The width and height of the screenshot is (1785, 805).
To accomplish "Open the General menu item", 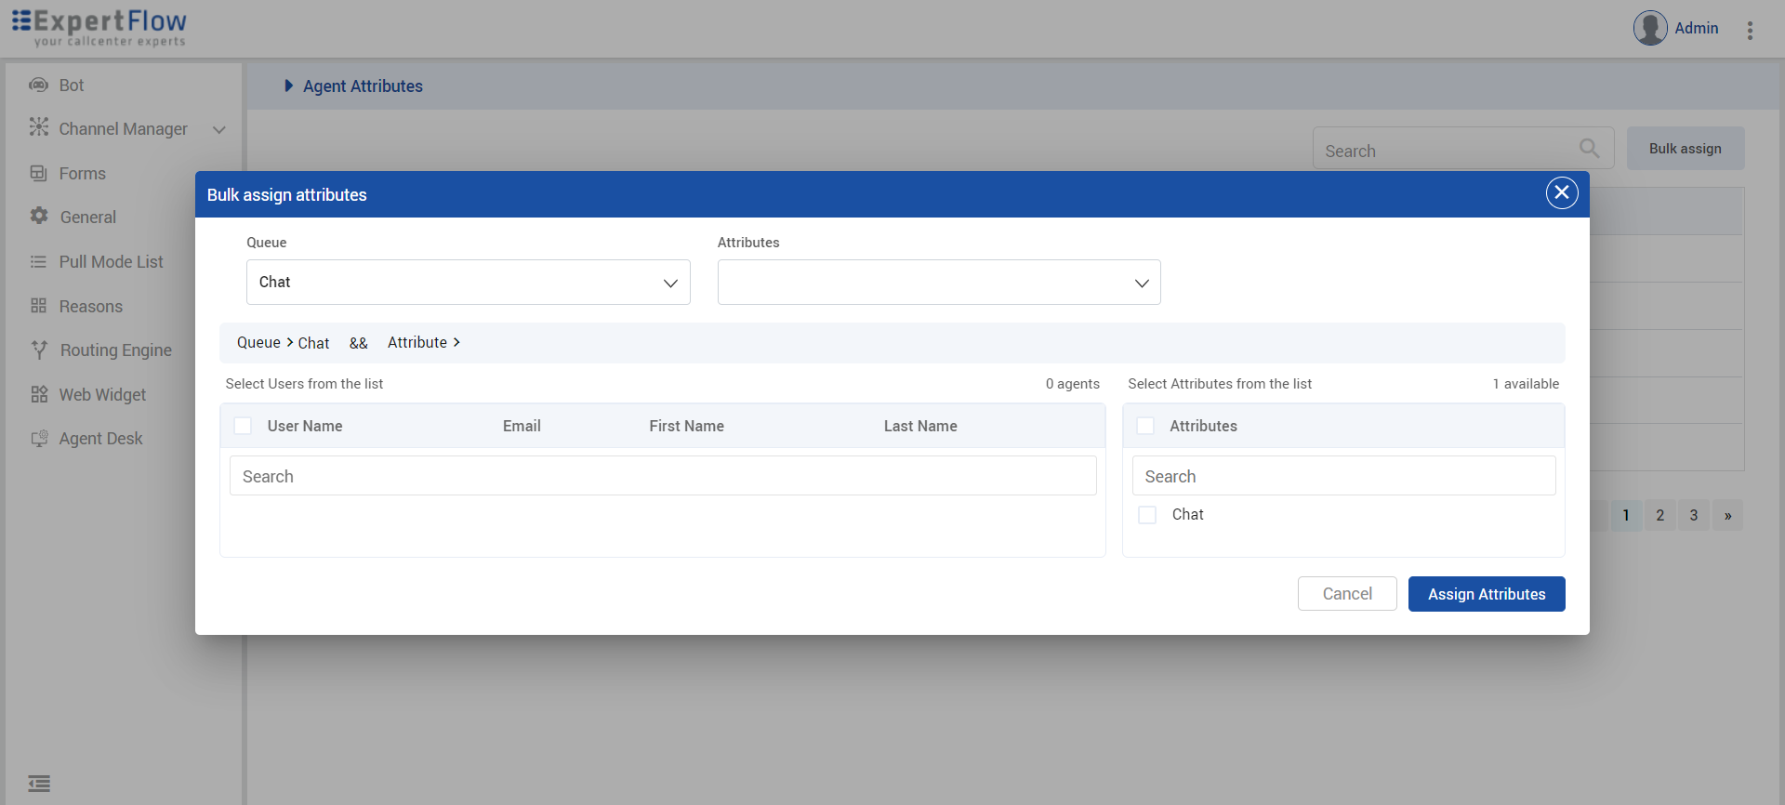I will click(x=88, y=218).
